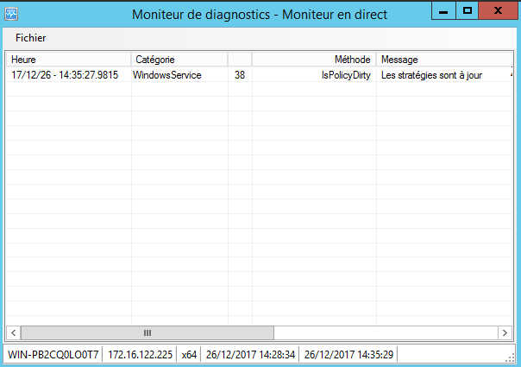Image resolution: width=521 pixels, height=367 pixels.
Task: Click the horizontal scrollbar right arrow
Action: (505, 332)
